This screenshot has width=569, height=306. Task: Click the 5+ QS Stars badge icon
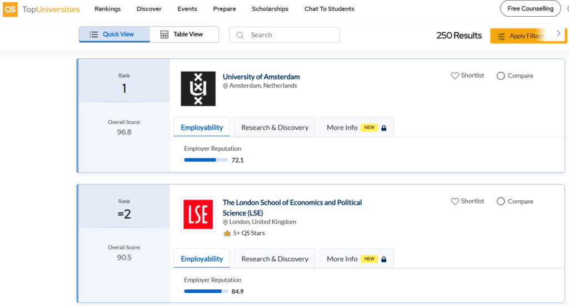coord(227,233)
